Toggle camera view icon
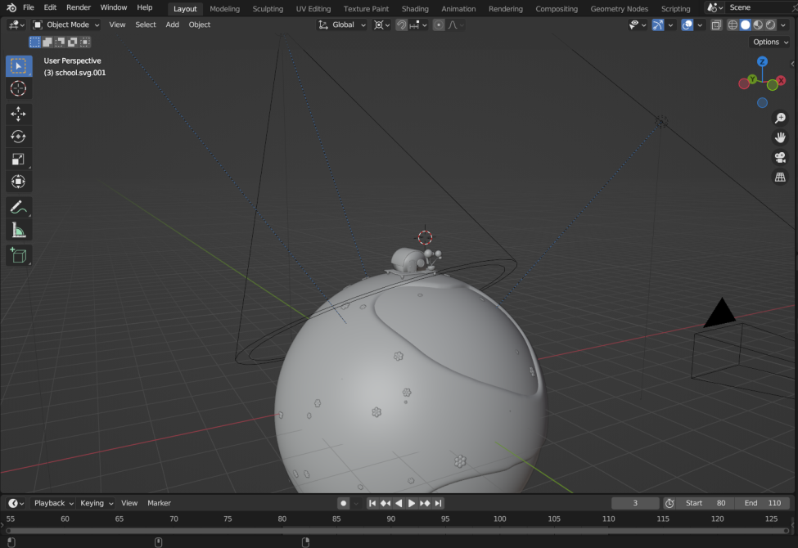Image resolution: width=798 pixels, height=548 pixels. 780,157
